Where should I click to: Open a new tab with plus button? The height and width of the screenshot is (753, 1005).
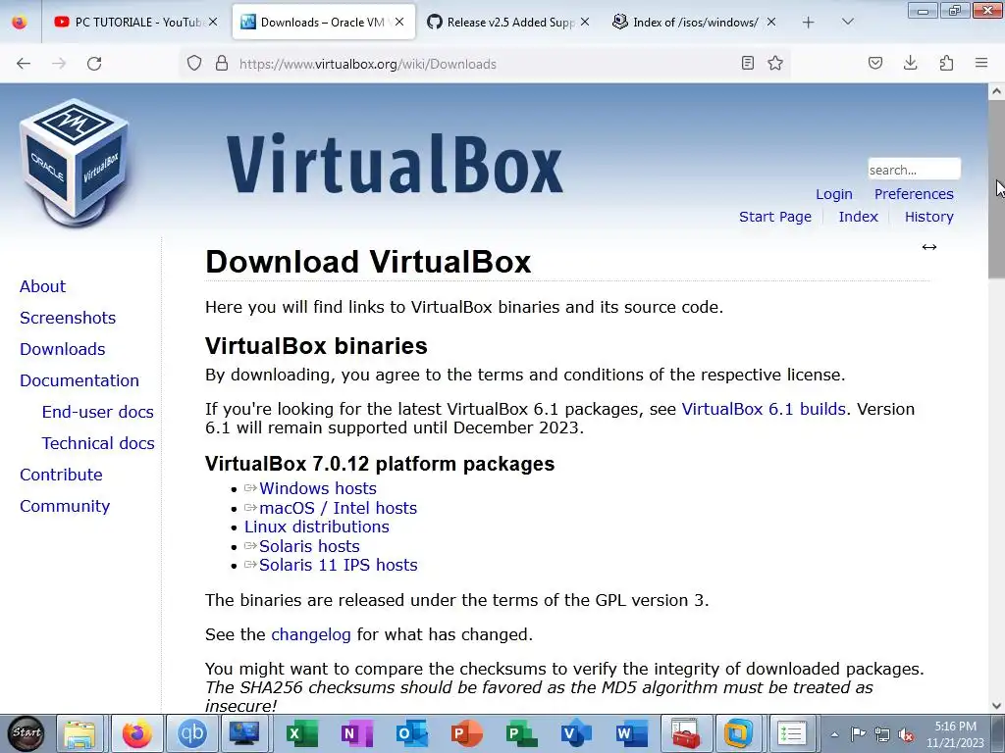point(809,23)
